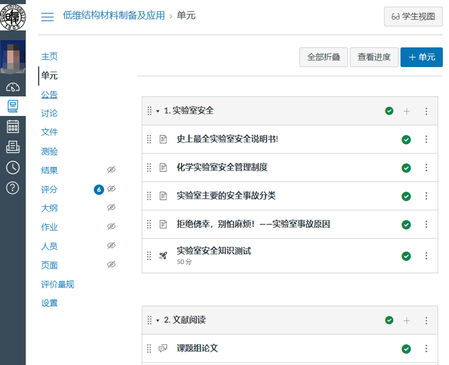Collapse the 1. 实验室安全 module
Viewport: 449px width, 365px height.
(157, 111)
